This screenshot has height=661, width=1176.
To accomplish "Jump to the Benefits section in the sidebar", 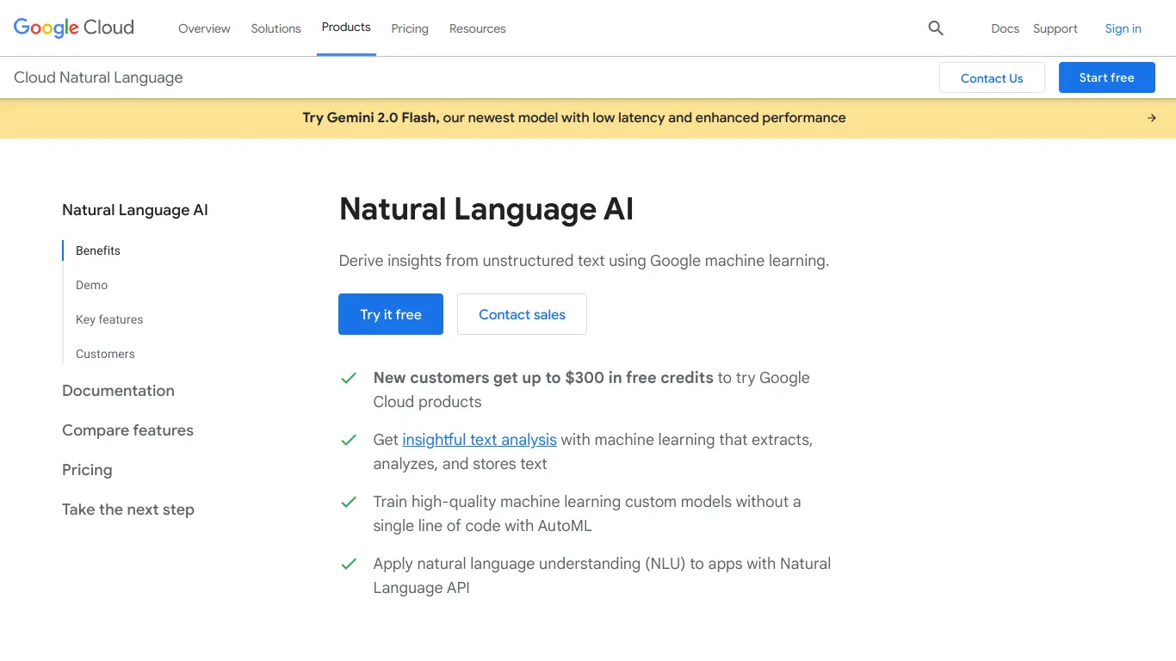I will pos(98,250).
